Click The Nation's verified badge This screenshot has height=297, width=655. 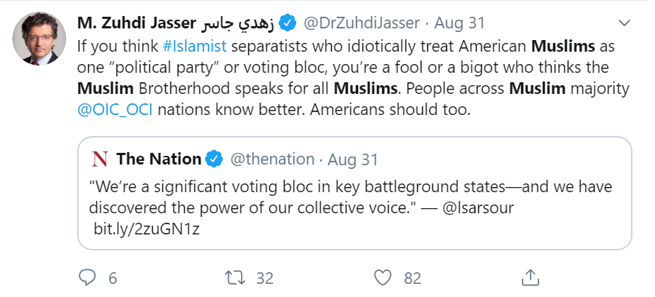215,159
